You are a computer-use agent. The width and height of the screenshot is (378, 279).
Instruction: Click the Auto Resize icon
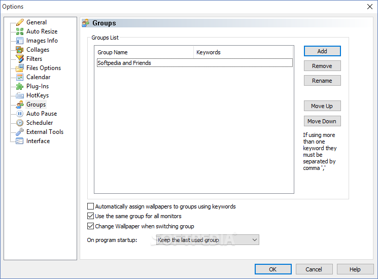(x=20, y=31)
